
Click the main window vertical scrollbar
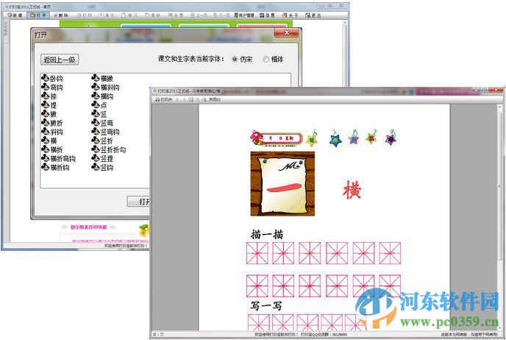(x=345, y=53)
